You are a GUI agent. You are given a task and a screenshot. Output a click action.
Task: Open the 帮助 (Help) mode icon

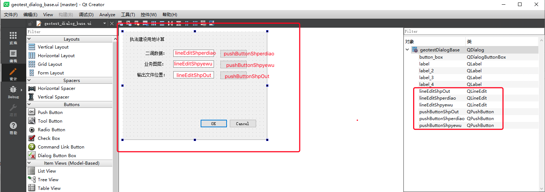pos(13,128)
